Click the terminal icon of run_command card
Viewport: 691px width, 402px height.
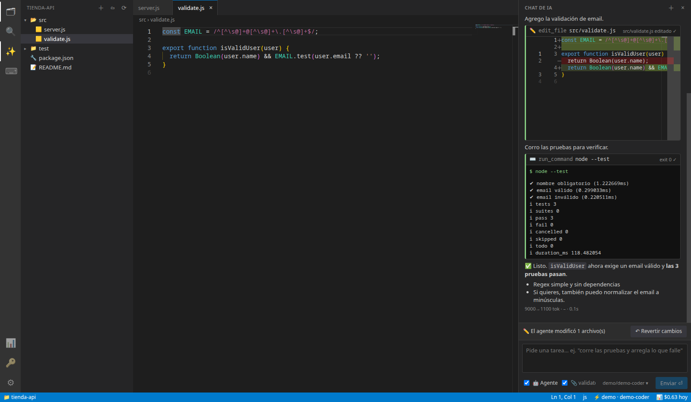point(533,159)
